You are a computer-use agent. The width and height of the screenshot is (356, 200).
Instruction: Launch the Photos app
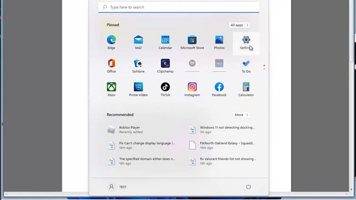[219, 43]
